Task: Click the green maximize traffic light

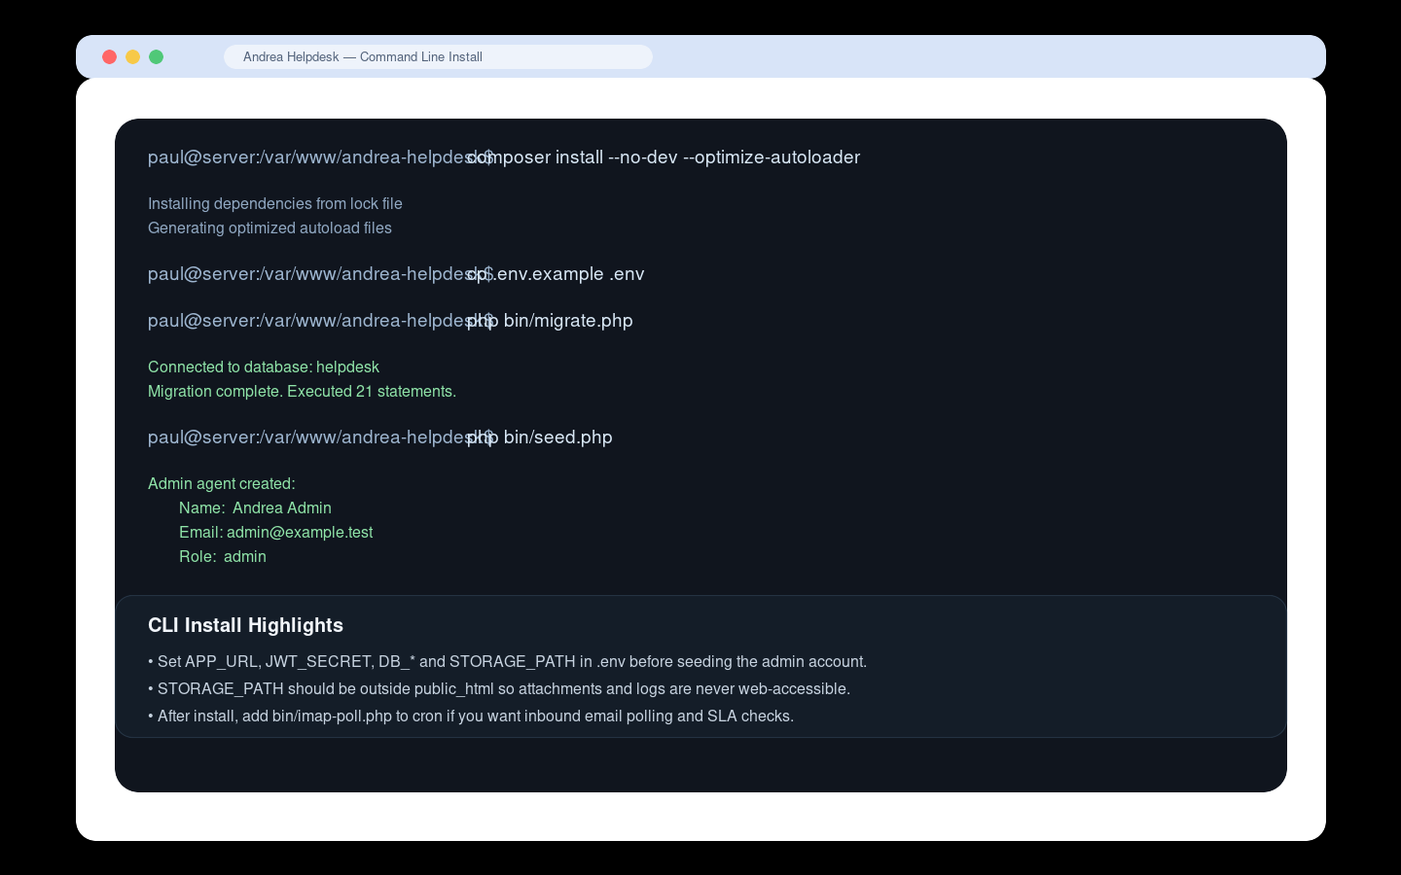Action: (156, 56)
